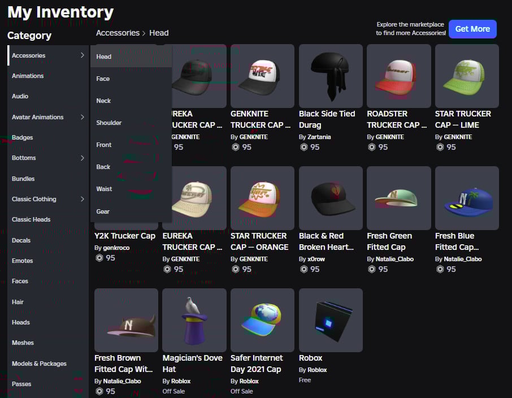Expand the Bottoms category chevron
Viewport: 512px width, 398px height.
pos(83,158)
